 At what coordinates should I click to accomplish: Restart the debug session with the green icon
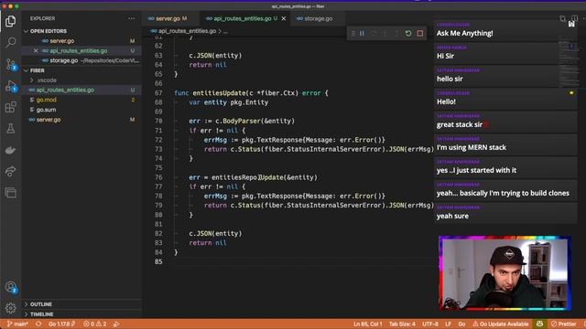408,34
